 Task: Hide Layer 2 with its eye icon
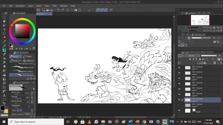(179, 73)
